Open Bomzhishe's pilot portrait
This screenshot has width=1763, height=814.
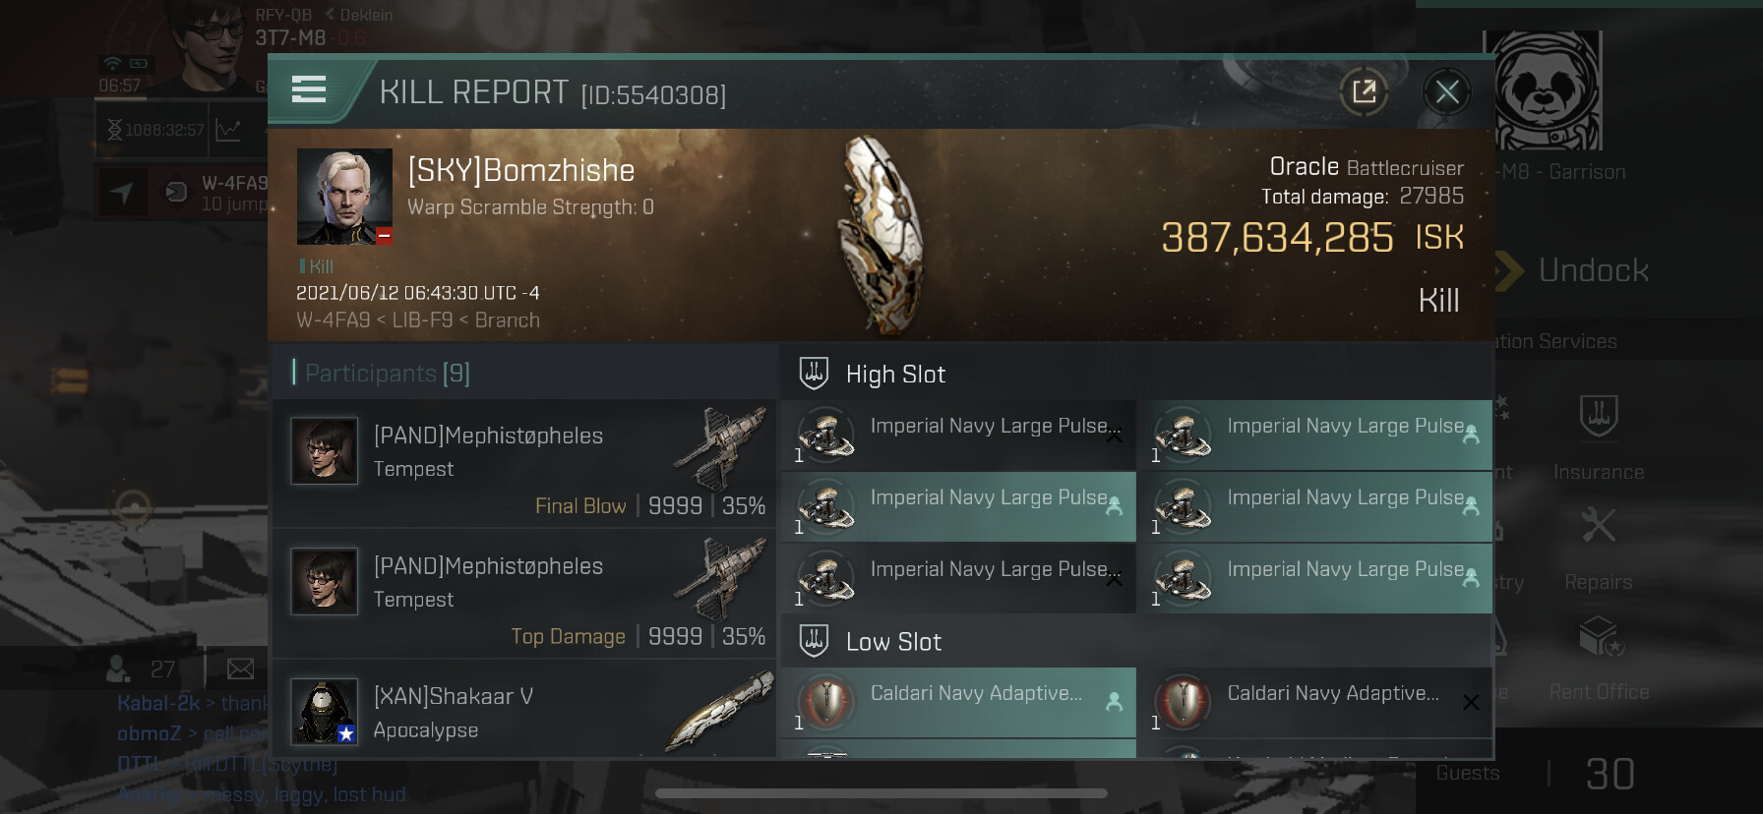click(344, 197)
